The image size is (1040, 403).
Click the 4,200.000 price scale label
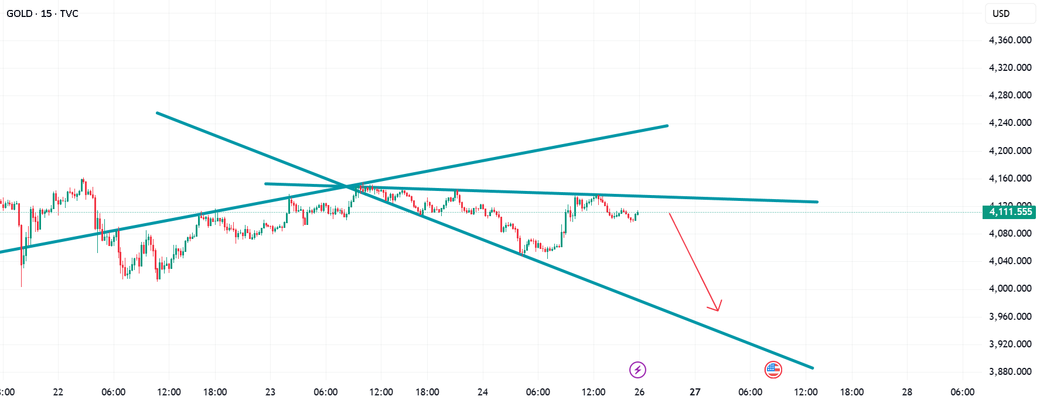(1010, 151)
